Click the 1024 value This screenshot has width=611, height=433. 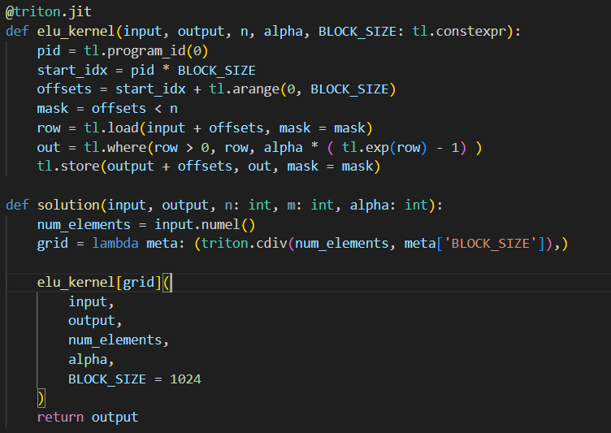tap(185, 379)
